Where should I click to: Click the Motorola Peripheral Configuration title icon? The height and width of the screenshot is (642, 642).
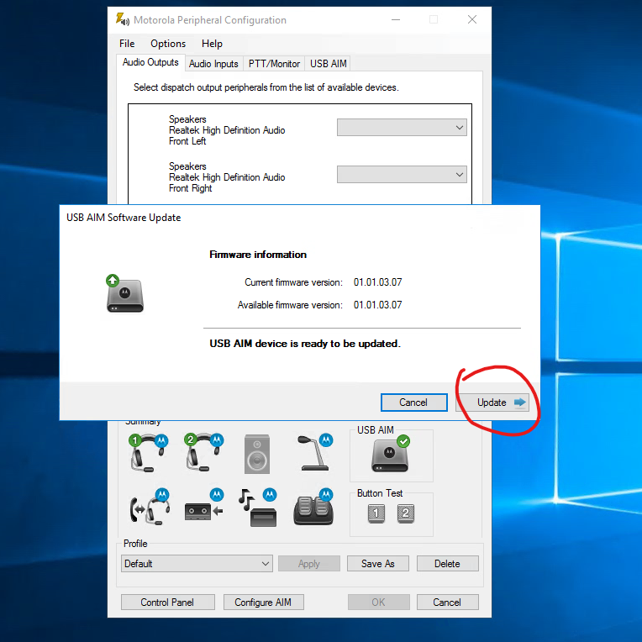click(122, 19)
